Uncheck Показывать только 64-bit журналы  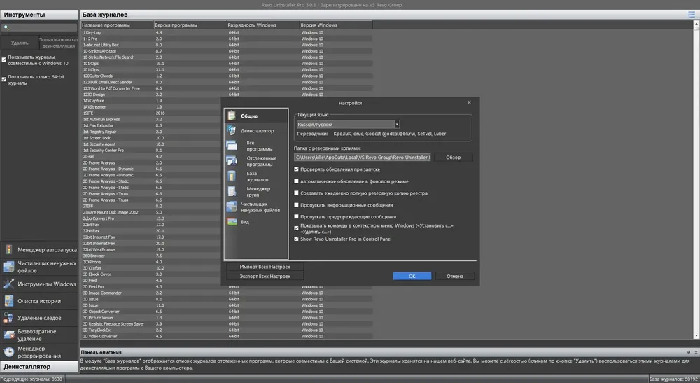click(x=4, y=79)
